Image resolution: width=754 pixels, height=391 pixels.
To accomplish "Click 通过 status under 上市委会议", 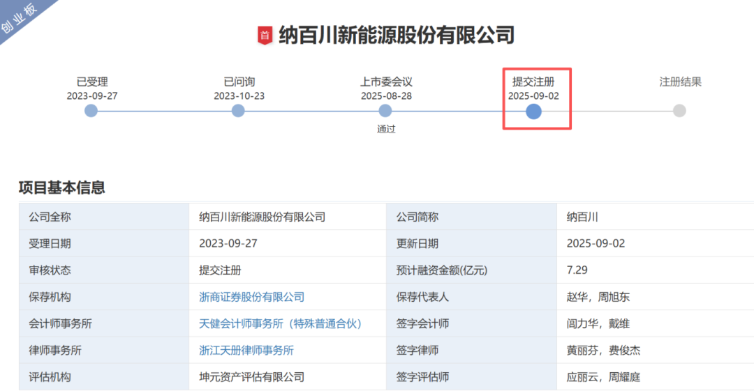I will coord(386,129).
